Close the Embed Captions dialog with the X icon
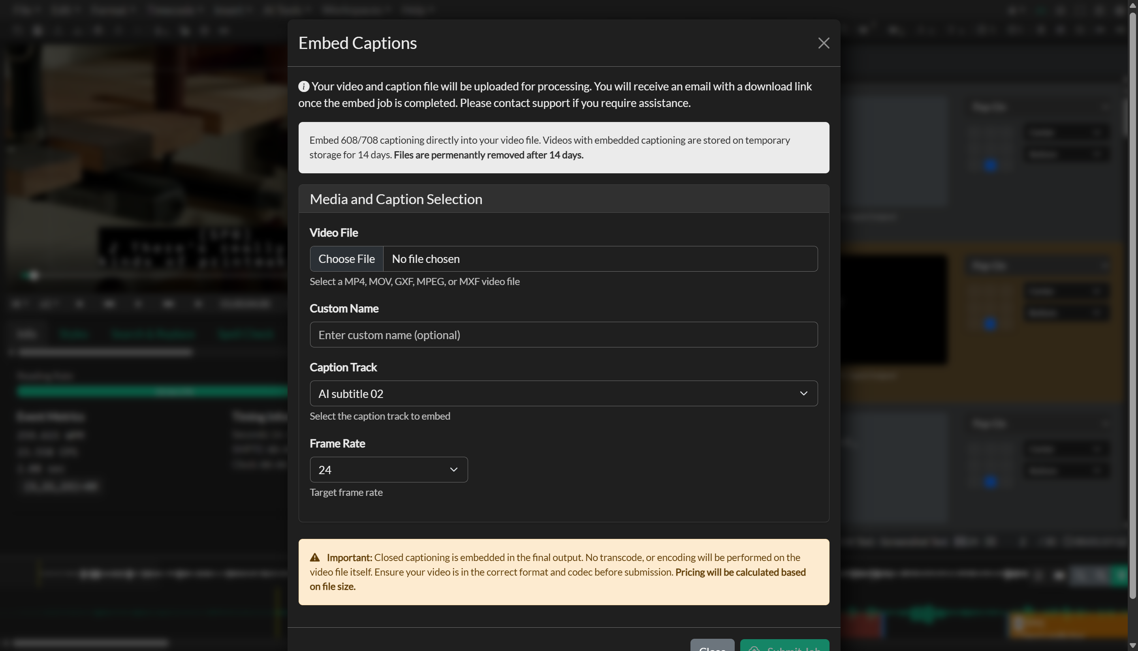 [824, 43]
